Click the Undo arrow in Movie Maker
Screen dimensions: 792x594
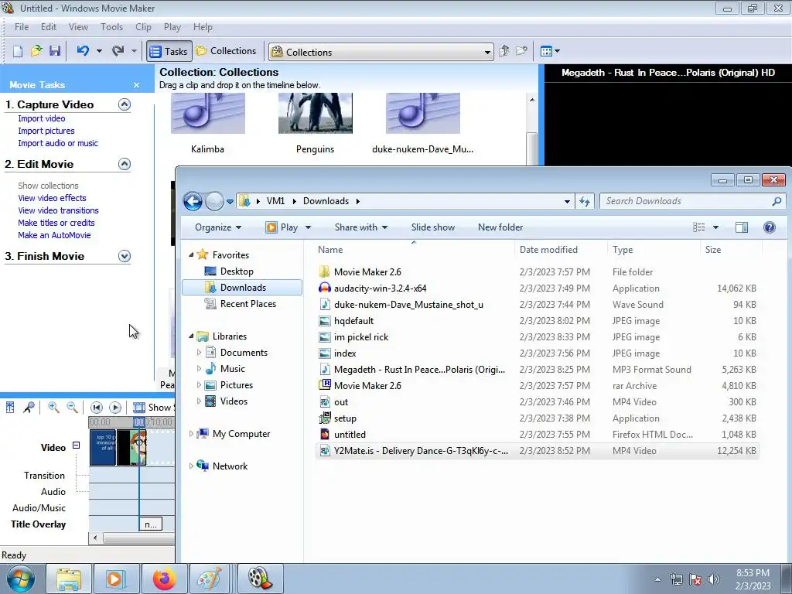[x=83, y=51]
